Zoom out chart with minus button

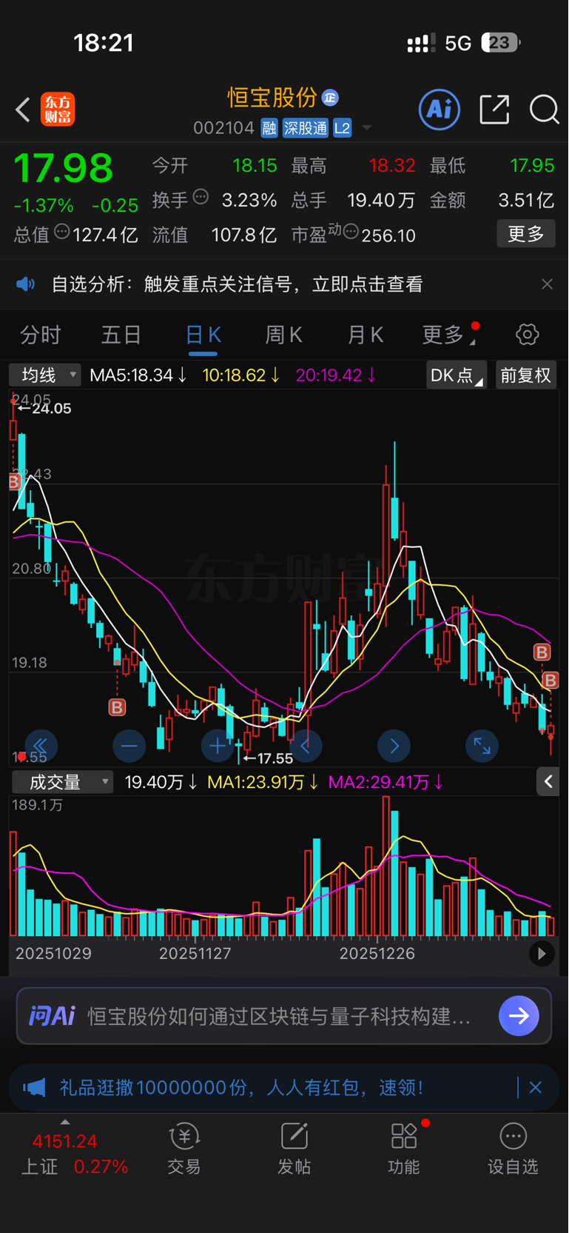tap(129, 746)
